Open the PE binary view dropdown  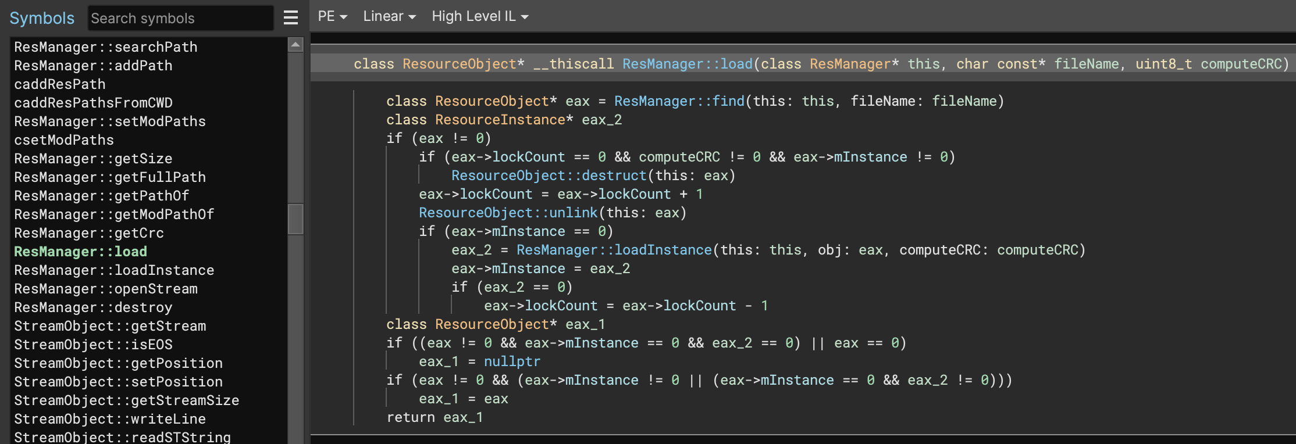pyautogui.click(x=332, y=16)
